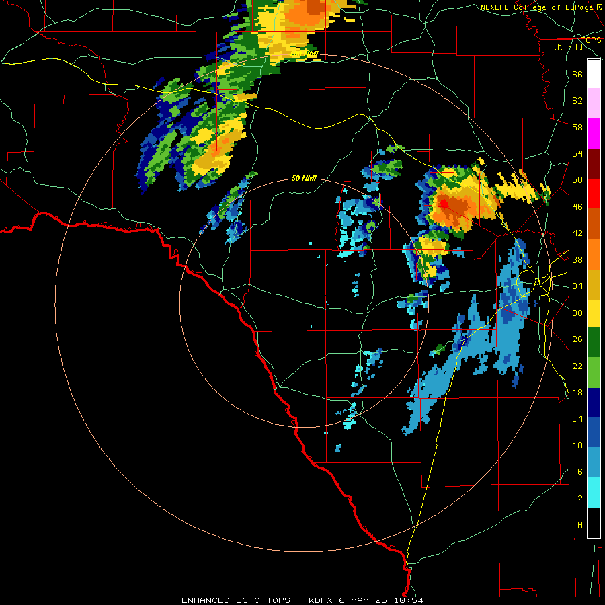This screenshot has width=605, height=605.
Task: Click the '6' legend value
Action: pyautogui.click(x=580, y=472)
